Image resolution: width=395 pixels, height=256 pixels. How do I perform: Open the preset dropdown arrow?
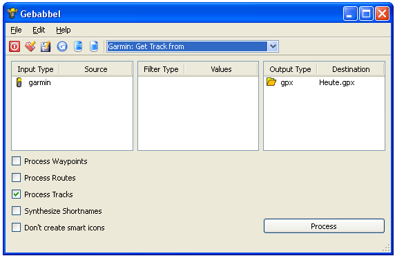click(273, 46)
